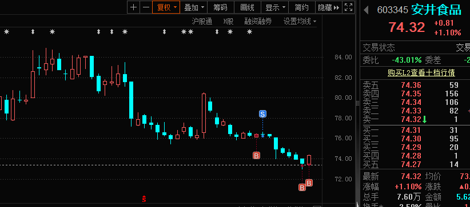Toggle fullscreen chart view icon

(x=348, y=7)
